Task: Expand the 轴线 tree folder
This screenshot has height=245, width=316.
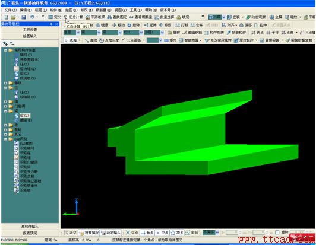Action: [x=5, y=83]
